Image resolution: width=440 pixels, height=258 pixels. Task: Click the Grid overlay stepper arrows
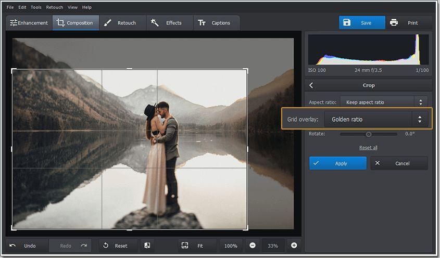420,120
